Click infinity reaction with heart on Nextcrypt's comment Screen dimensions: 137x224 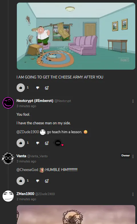[x=58, y=143]
